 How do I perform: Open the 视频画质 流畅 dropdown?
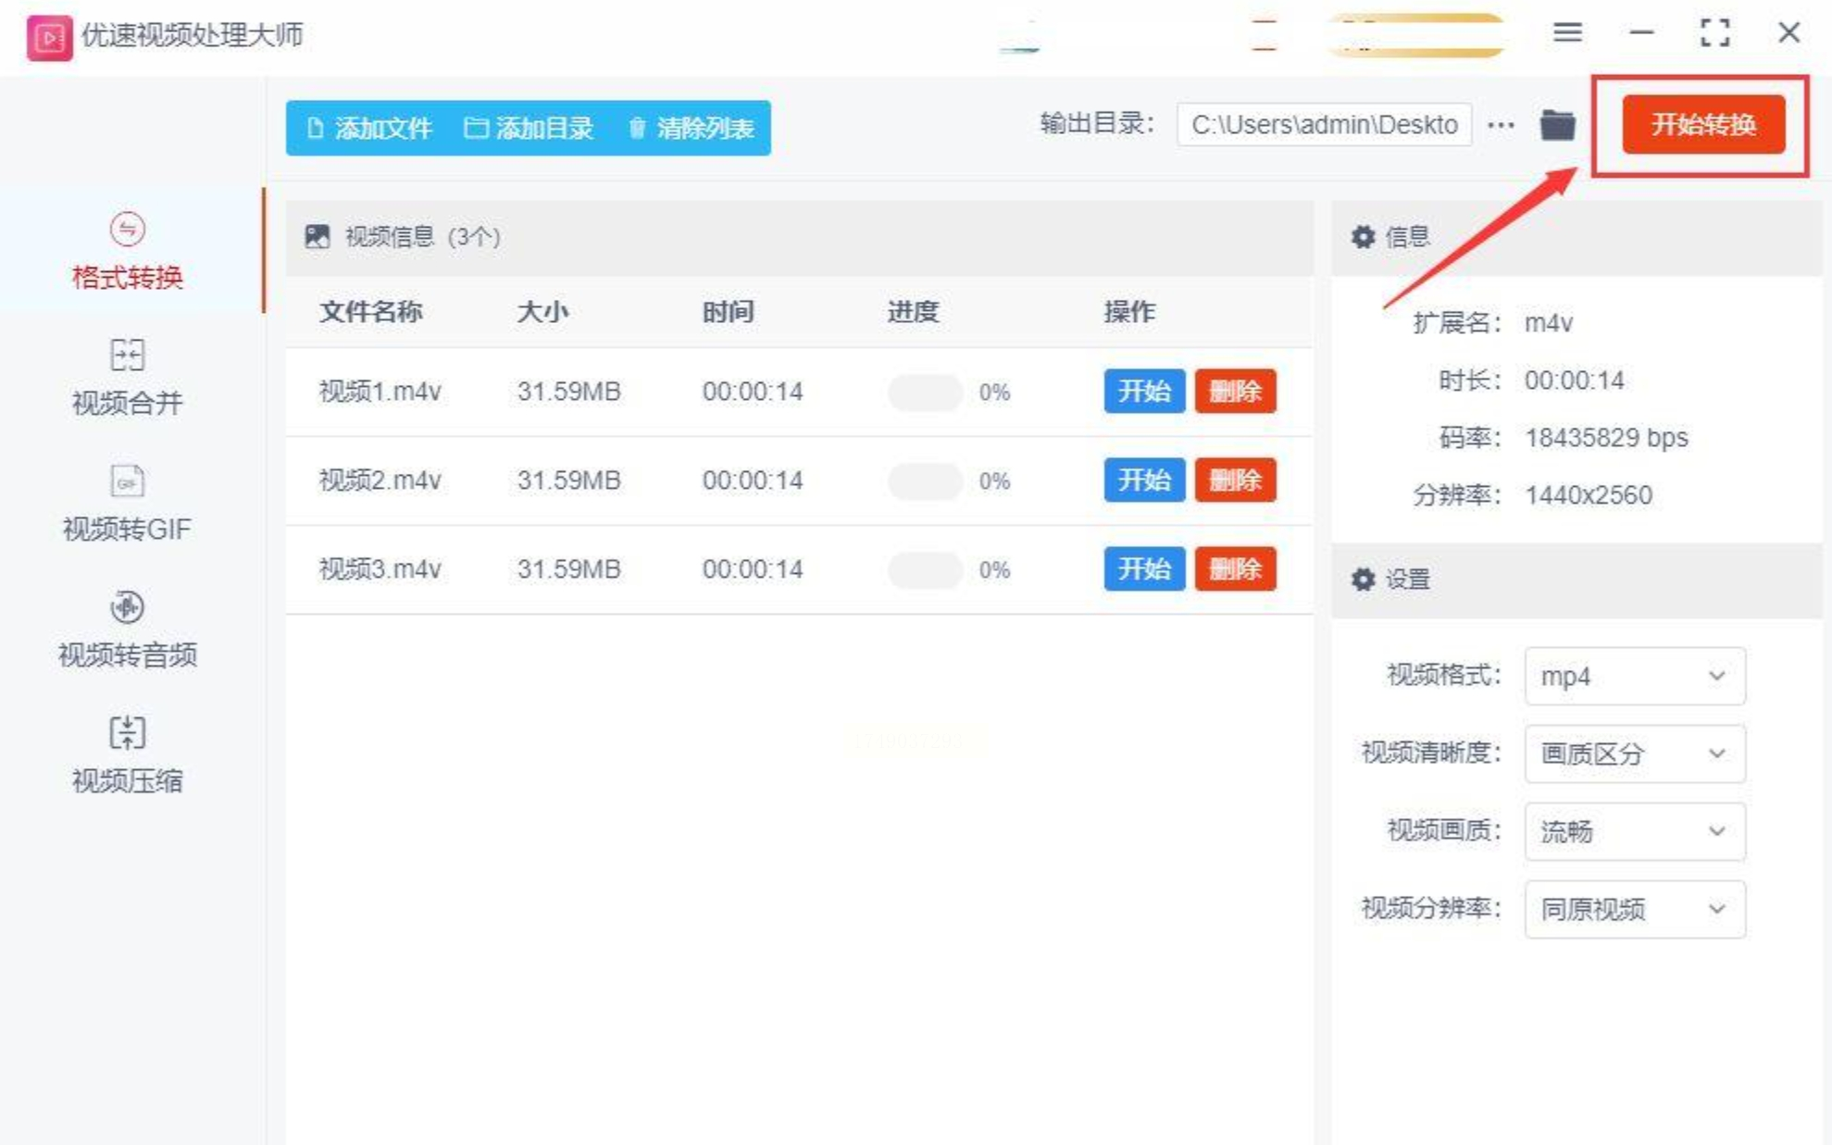[1634, 831]
